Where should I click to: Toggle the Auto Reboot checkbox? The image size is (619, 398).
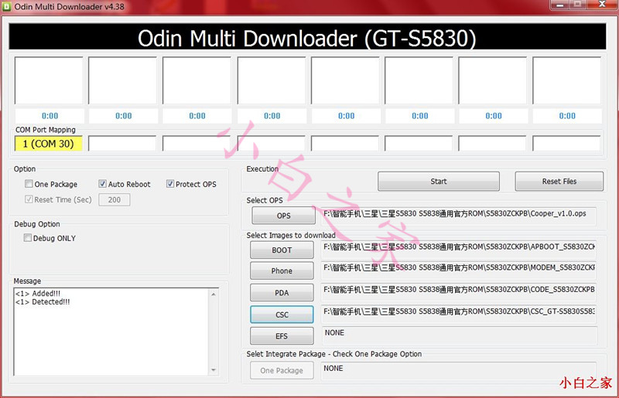[102, 184]
